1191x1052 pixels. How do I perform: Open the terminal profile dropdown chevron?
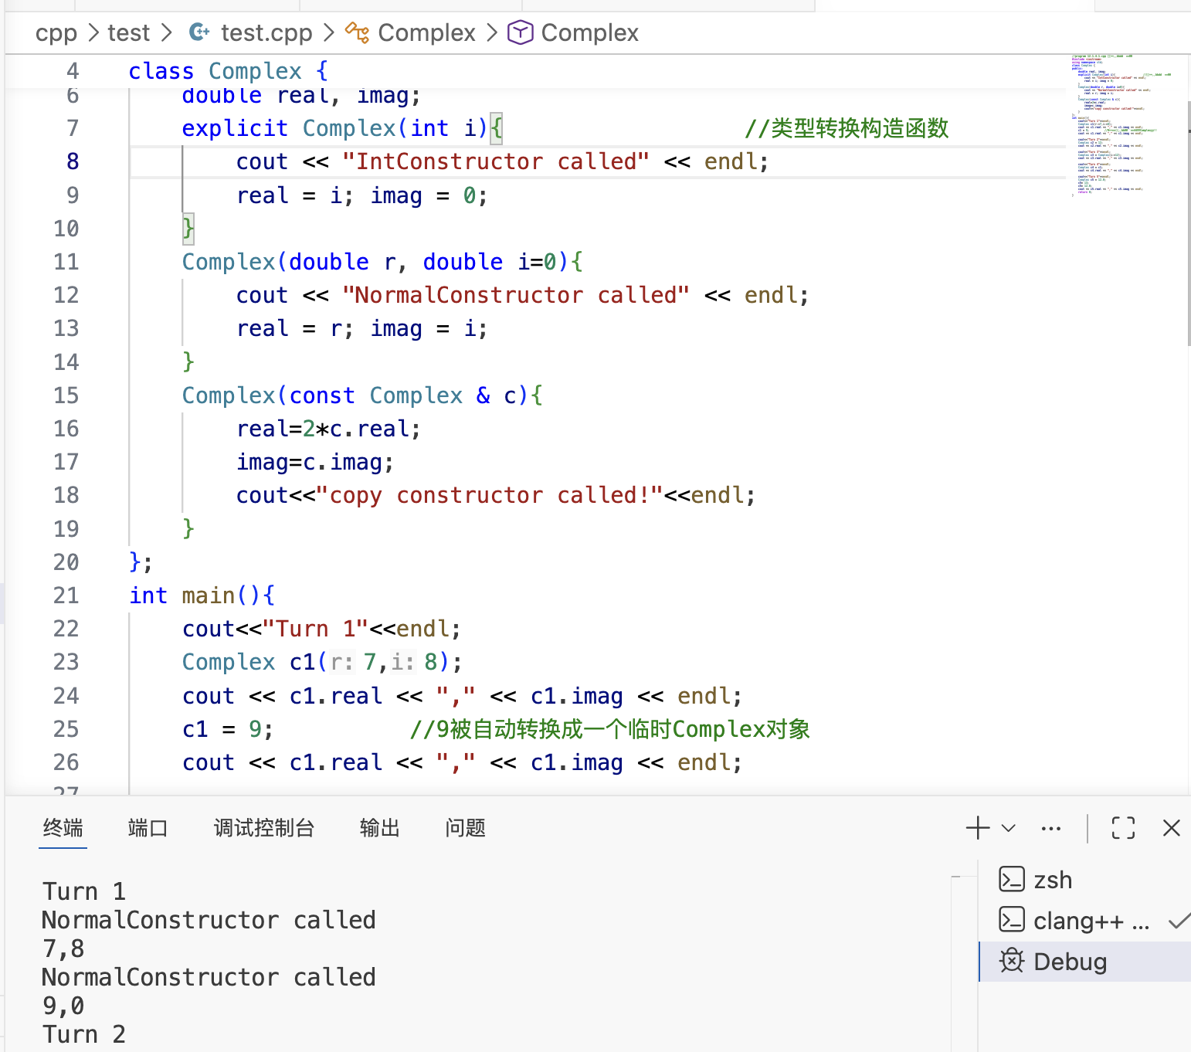(1006, 827)
